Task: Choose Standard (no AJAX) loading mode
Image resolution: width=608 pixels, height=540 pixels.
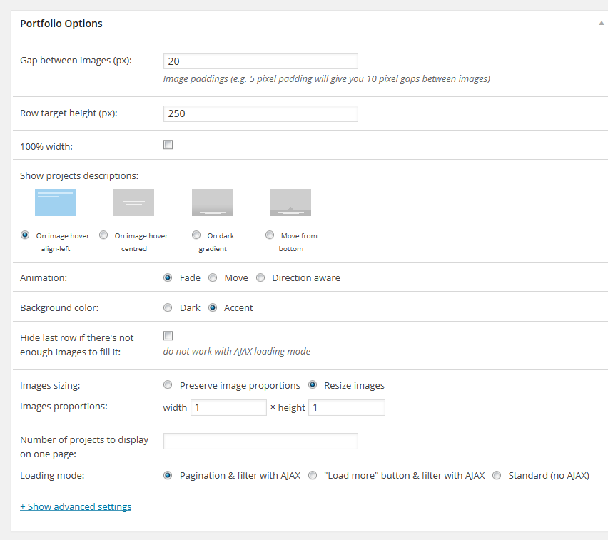Action: pyautogui.click(x=497, y=476)
